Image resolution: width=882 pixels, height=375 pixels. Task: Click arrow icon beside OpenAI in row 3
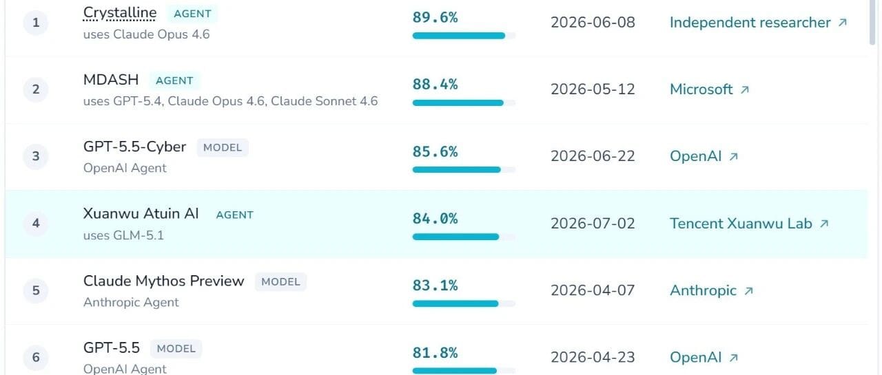733,156
